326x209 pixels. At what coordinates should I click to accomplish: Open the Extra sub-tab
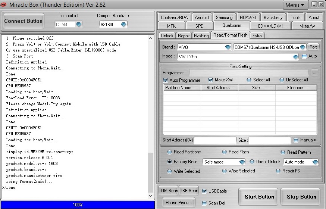coord(257,36)
